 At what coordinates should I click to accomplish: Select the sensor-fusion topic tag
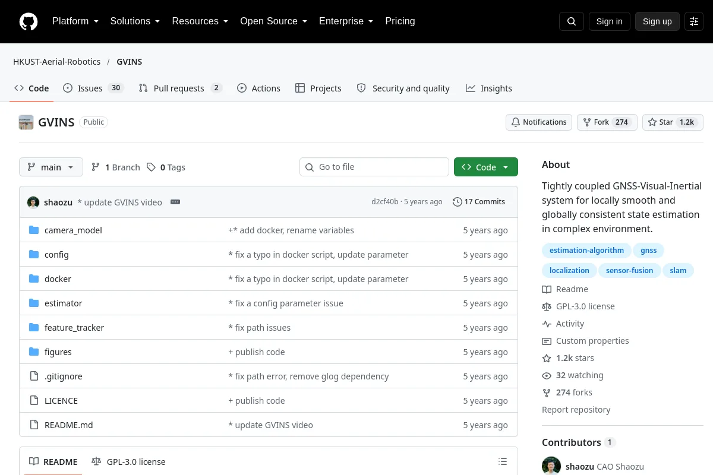point(629,271)
